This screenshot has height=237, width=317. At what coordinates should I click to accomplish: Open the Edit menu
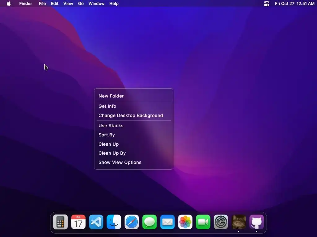[x=54, y=4]
